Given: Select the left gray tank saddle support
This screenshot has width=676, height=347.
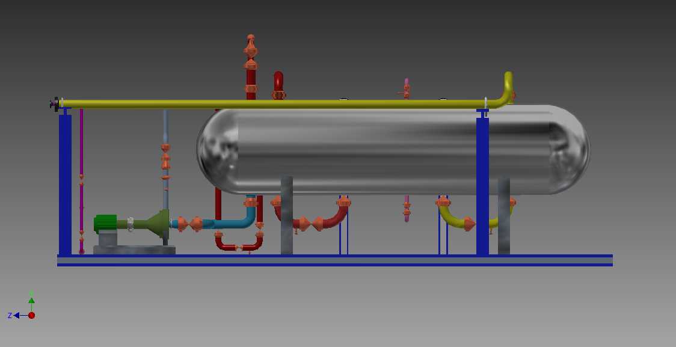Looking at the screenshot, I should [x=287, y=215].
